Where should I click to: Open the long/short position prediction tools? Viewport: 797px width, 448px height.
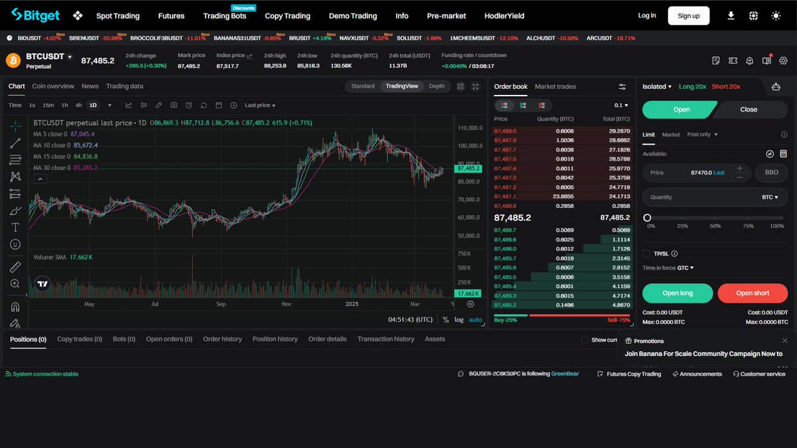(15, 194)
